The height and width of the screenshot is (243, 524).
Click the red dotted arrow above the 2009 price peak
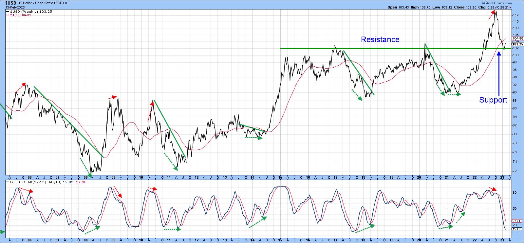(112, 97)
